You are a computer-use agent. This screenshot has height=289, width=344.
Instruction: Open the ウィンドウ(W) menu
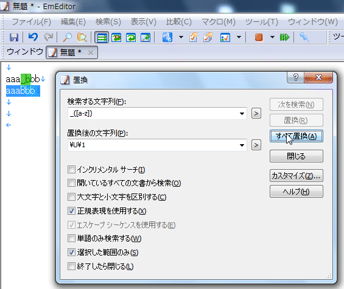[312, 22]
